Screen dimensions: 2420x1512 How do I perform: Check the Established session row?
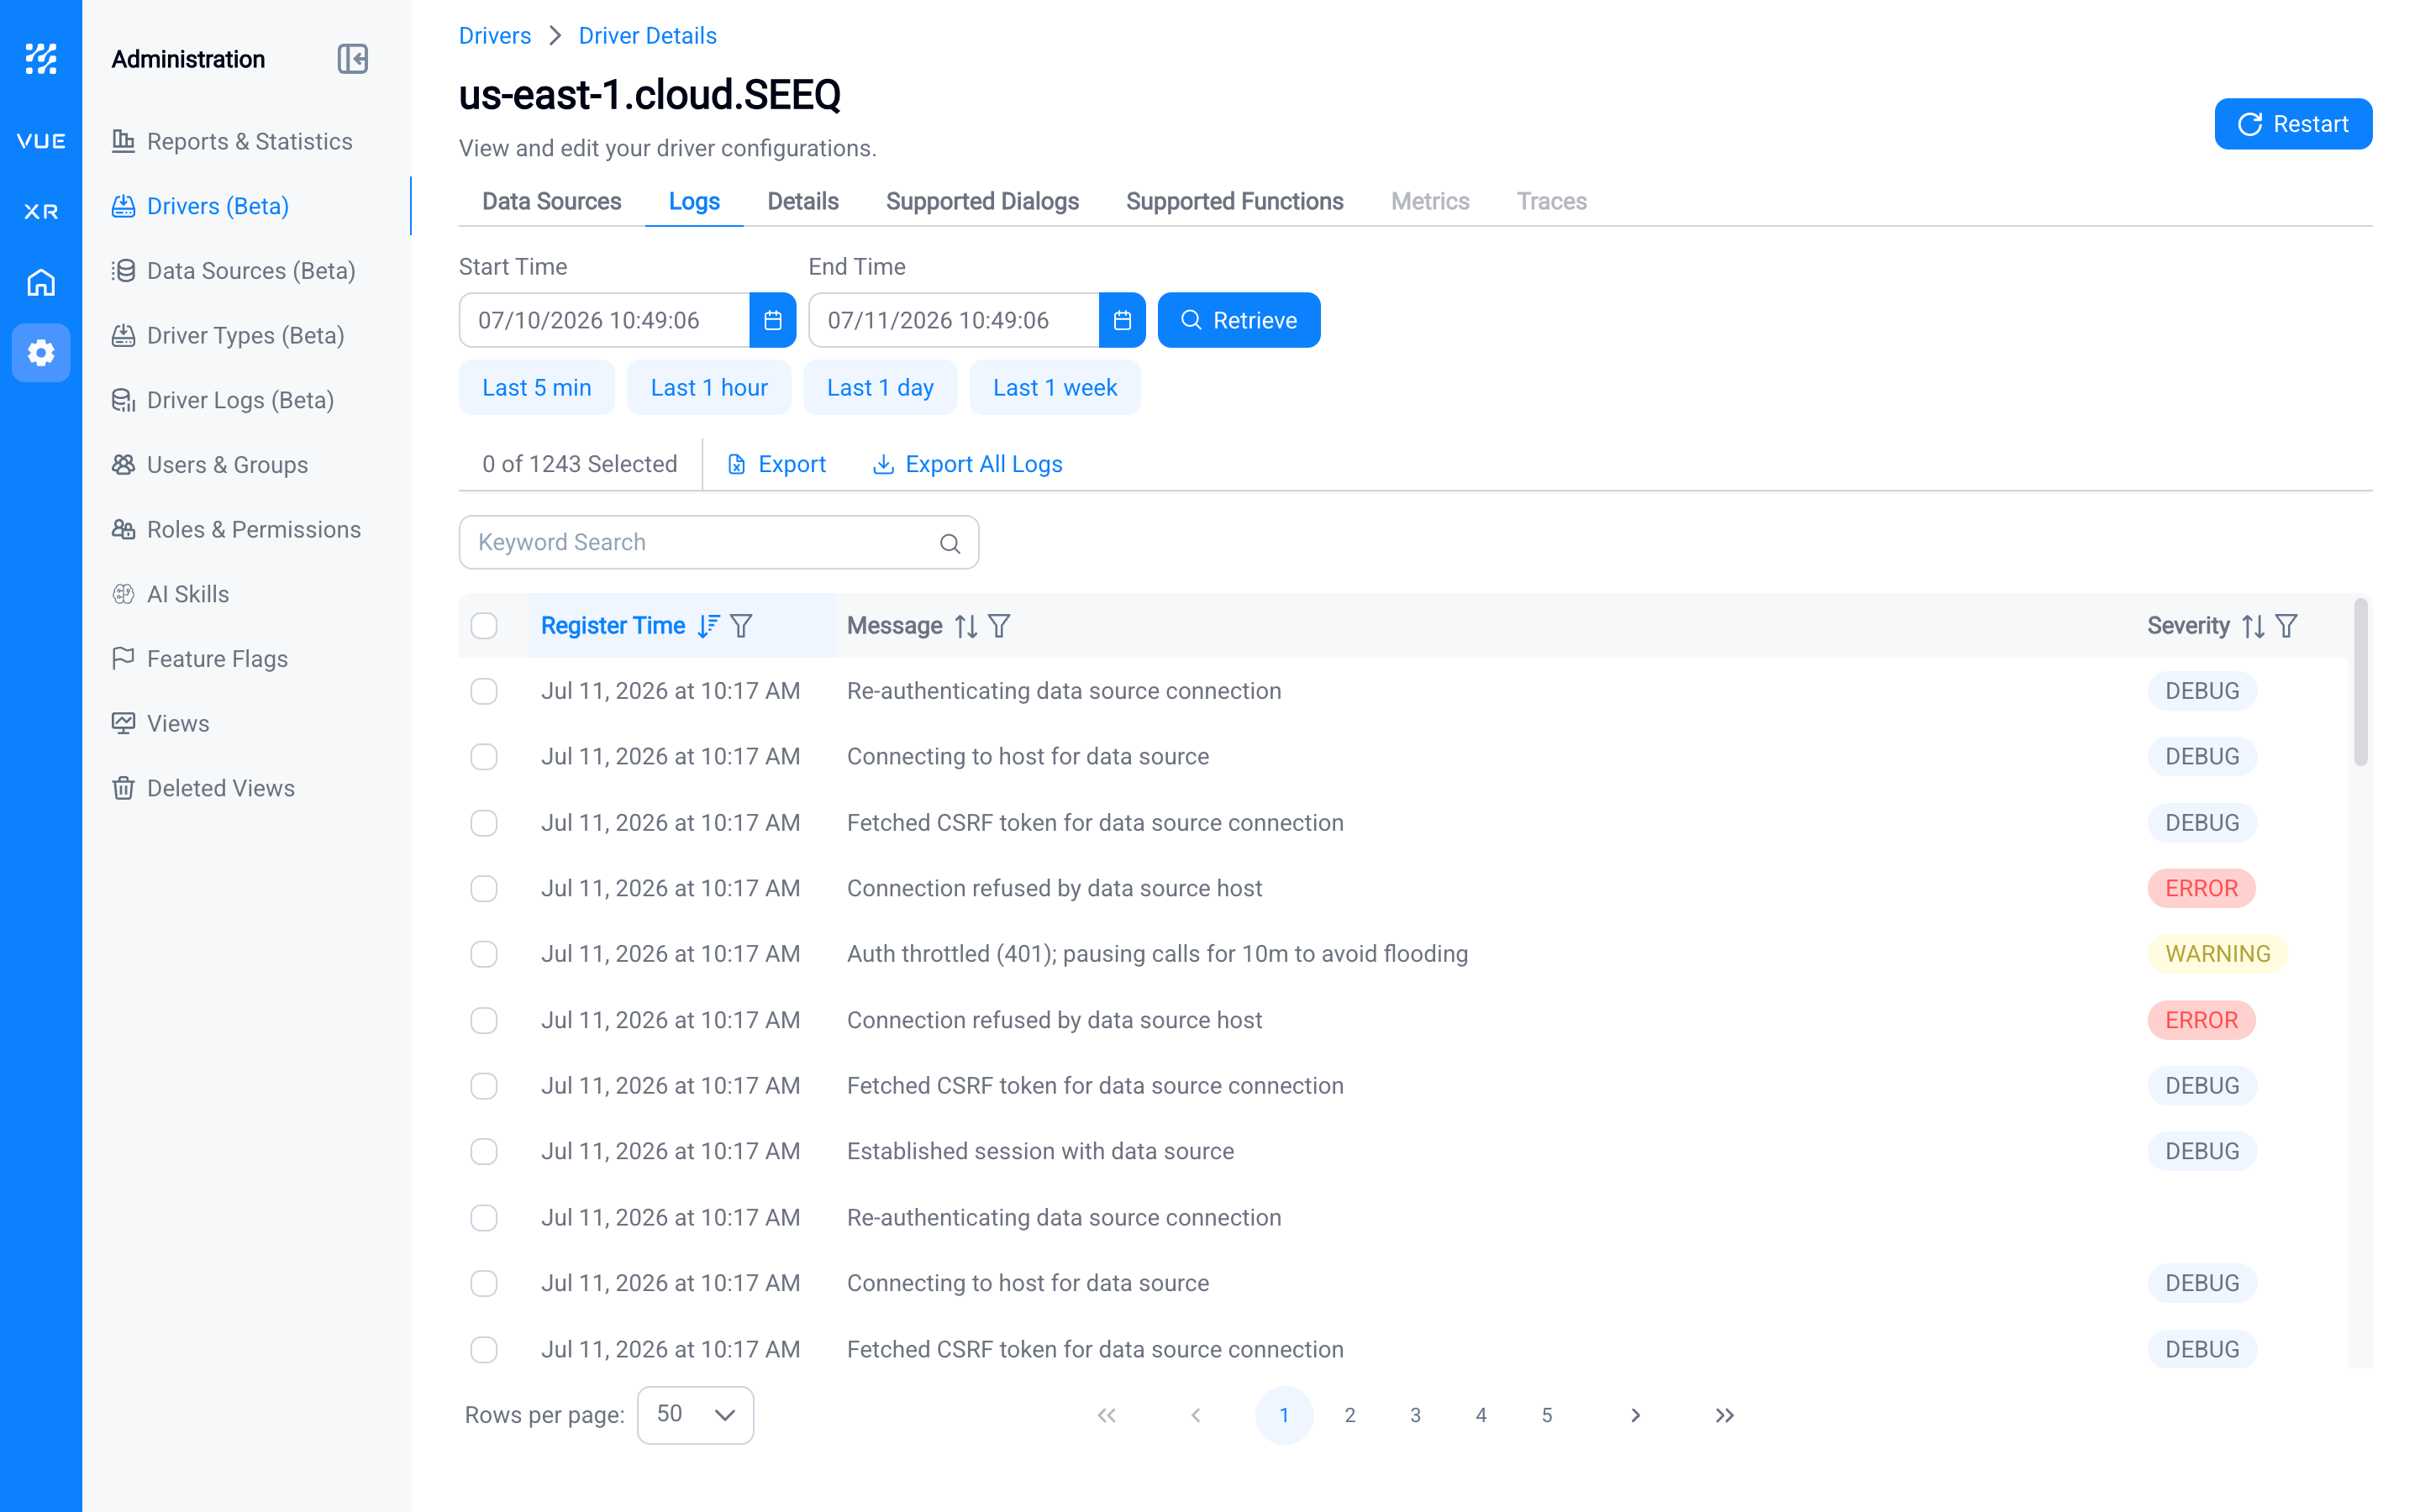(484, 1152)
